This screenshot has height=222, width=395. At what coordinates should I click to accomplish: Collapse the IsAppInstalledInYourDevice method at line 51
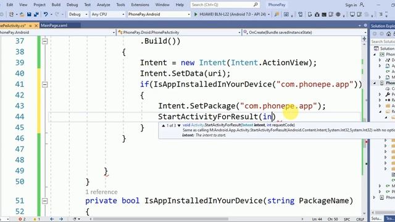(x=44, y=201)
